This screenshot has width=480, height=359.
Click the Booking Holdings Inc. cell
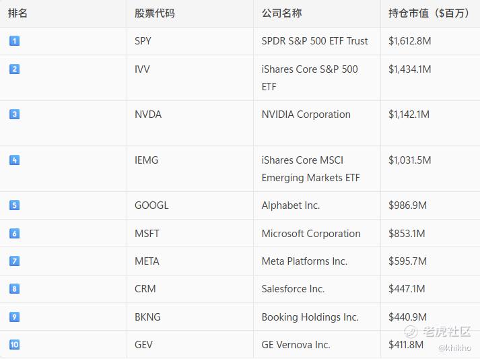310,317
